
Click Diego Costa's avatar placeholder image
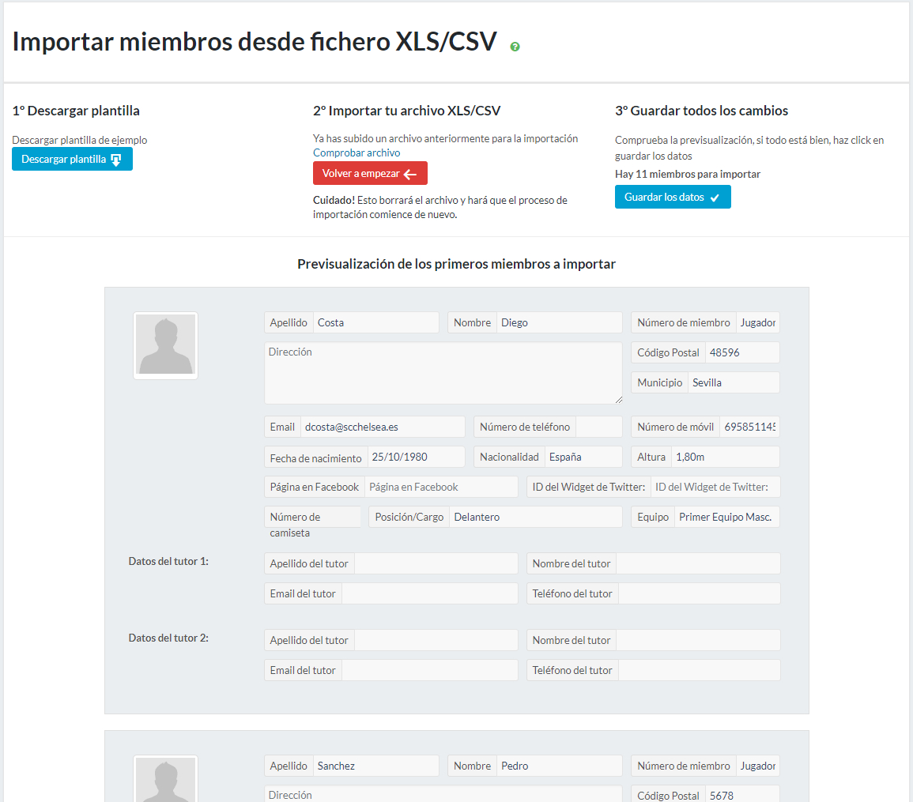pos(165,345)
